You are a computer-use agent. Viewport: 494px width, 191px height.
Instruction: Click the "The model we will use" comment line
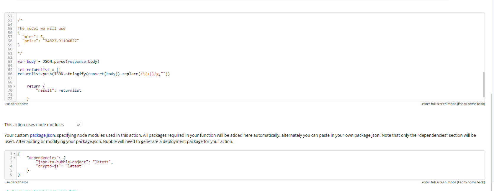coord(42,29)
